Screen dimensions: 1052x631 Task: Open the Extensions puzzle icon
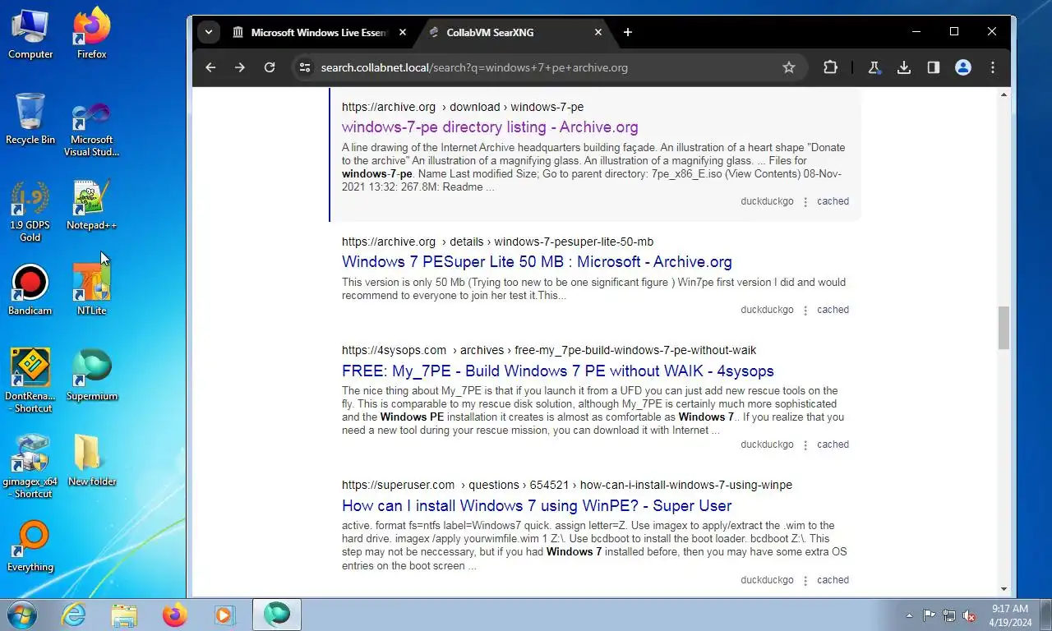point(830,67)
